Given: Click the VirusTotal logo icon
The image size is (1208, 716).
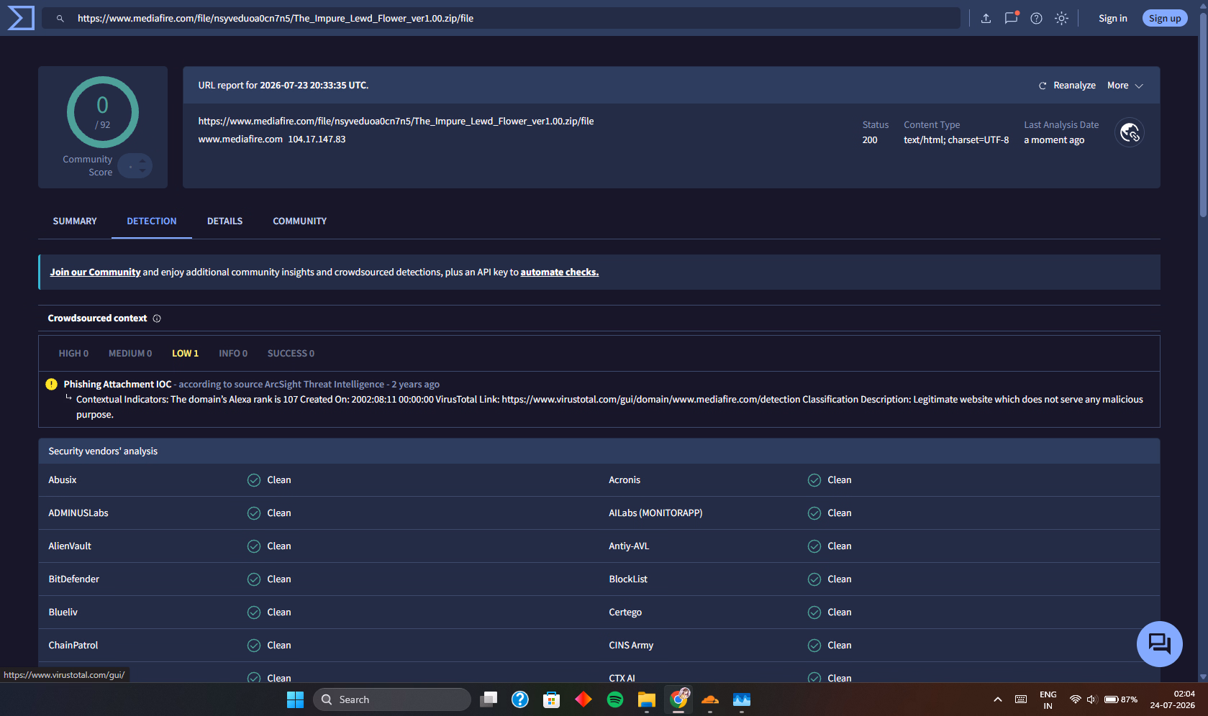Looking at the screenshot, I should (20, 18).
